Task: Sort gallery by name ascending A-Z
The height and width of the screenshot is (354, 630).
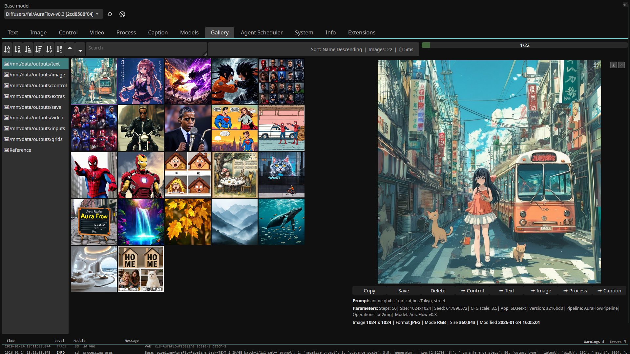Action: 7,49
